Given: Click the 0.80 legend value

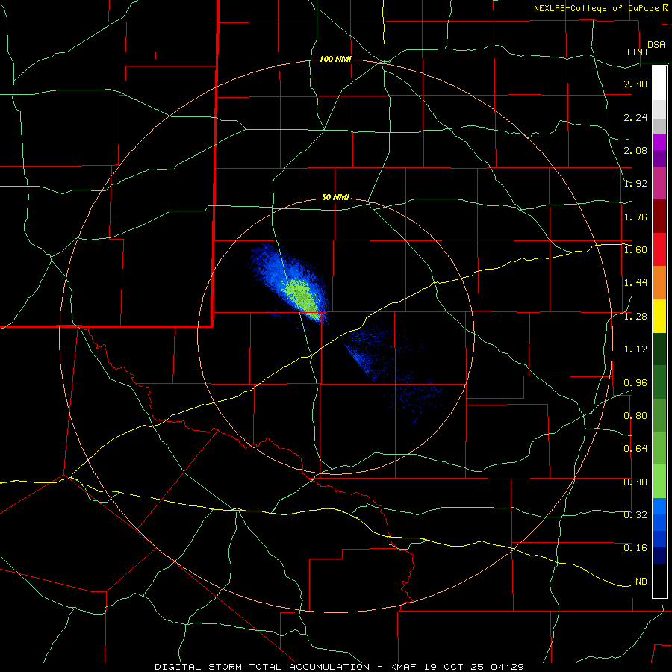Looking at the screenshot, I should click(635, 416).
